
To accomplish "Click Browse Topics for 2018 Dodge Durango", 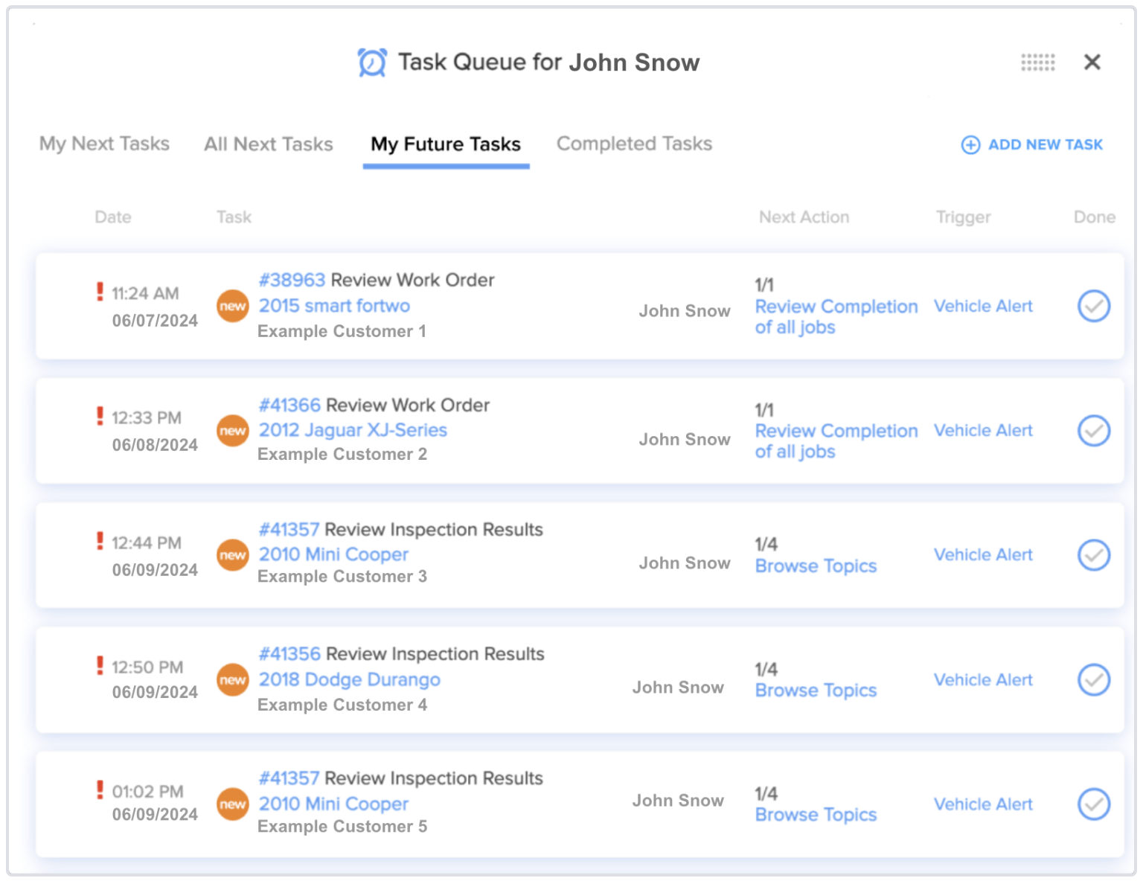I will [816, 691].
